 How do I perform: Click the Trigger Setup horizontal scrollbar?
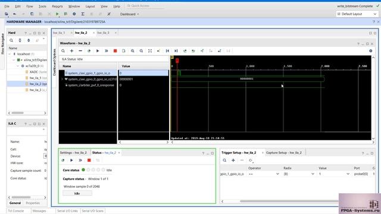tap(289, 201)
